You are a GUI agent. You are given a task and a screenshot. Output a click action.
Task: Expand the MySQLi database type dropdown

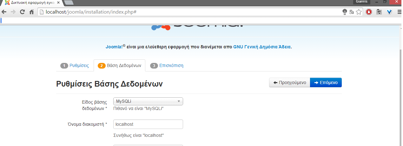point(148,101)
